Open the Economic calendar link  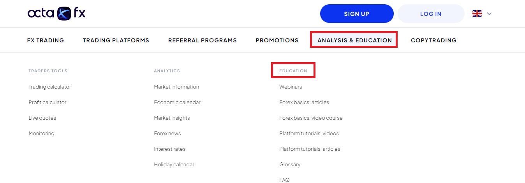coord(177,103)
